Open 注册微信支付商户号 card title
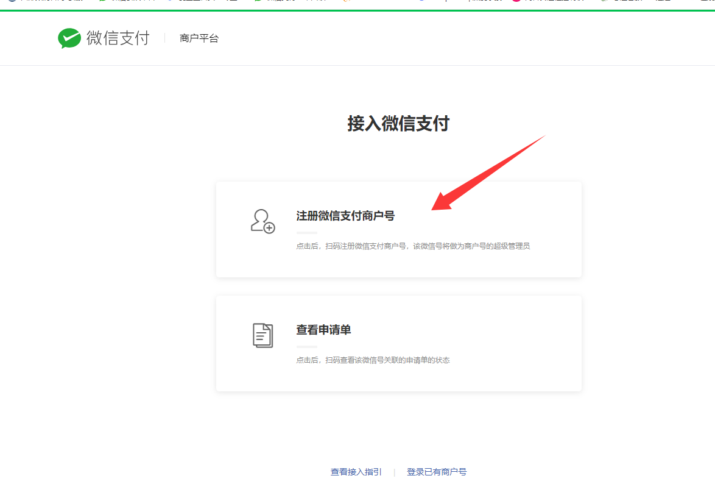Screen dimensions: 715x484 coord(345,216)
